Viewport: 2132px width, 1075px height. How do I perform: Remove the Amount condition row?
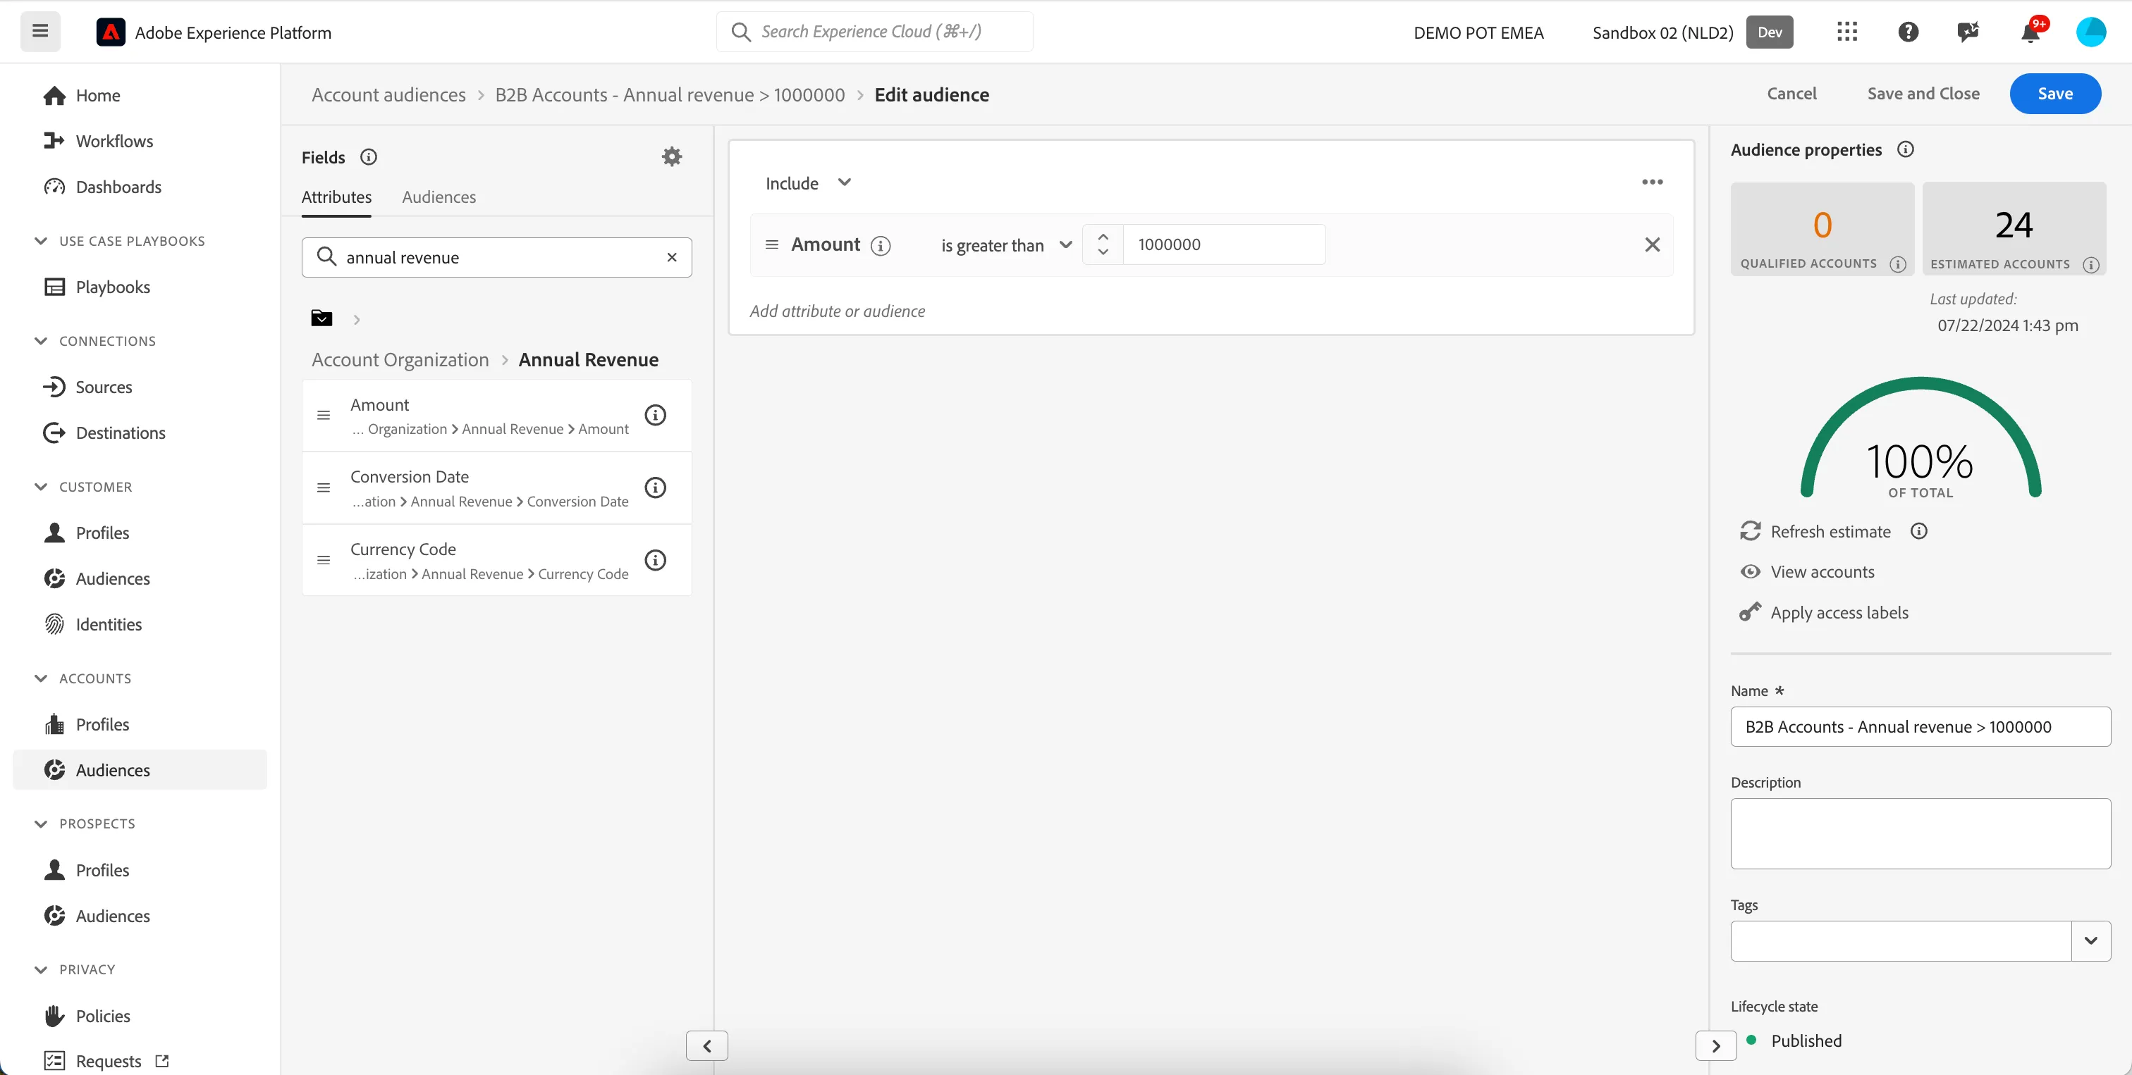tap(1652, 244)
